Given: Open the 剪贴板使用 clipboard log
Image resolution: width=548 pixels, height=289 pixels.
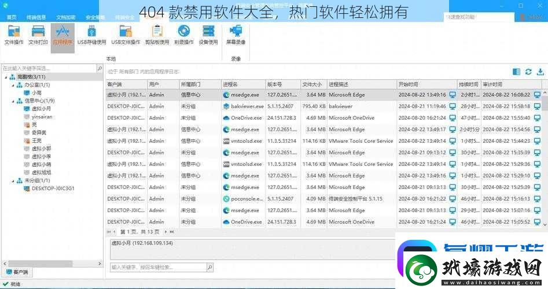Looking at the screenshot, I should (157, 35).
